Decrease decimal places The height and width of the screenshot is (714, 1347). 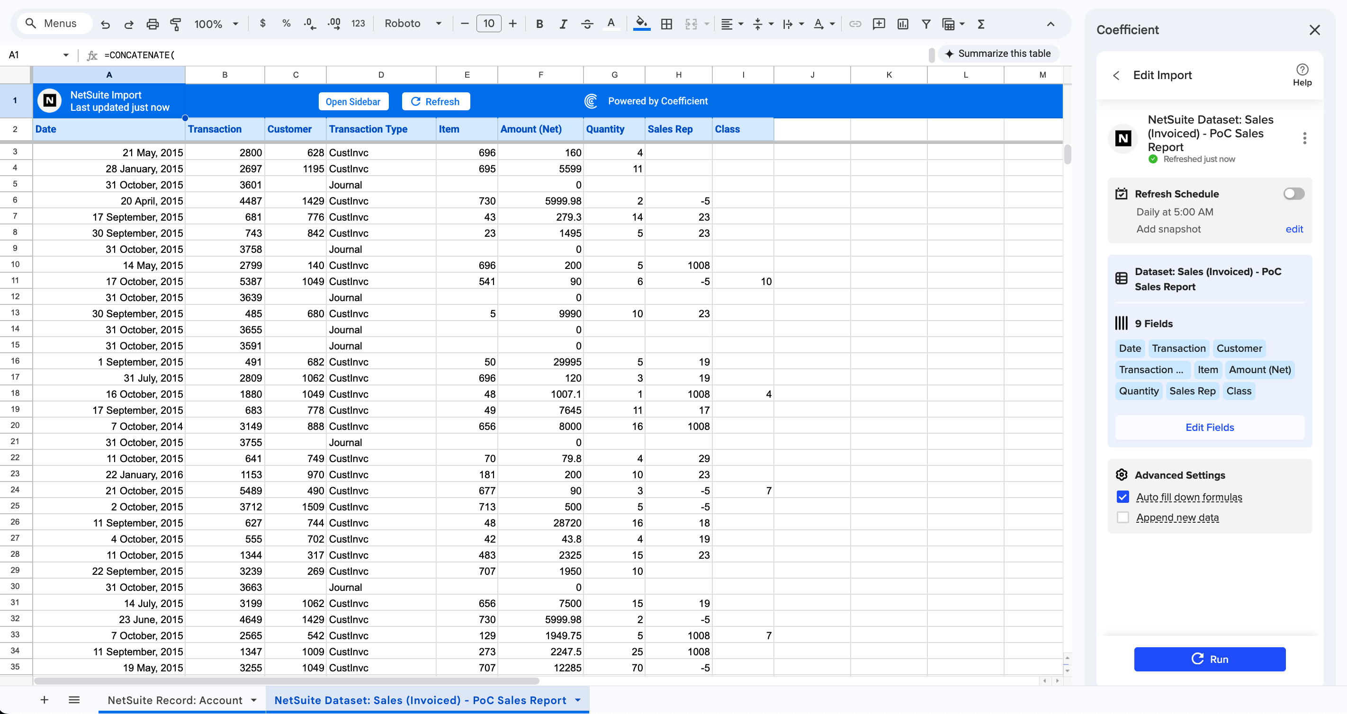310,24
